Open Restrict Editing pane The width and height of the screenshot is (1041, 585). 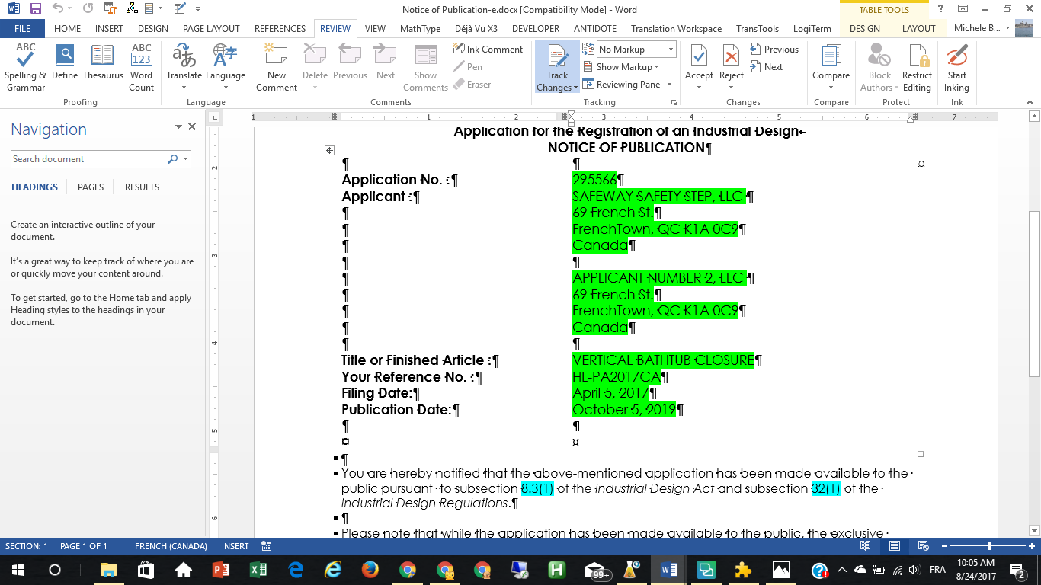[917, 67]
